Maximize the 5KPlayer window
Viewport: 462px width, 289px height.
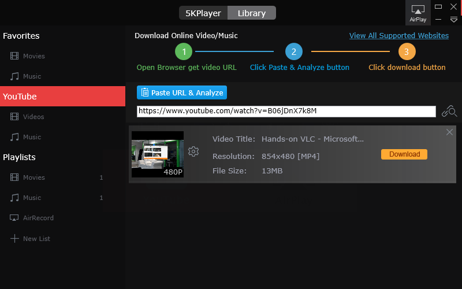(438, 6)
